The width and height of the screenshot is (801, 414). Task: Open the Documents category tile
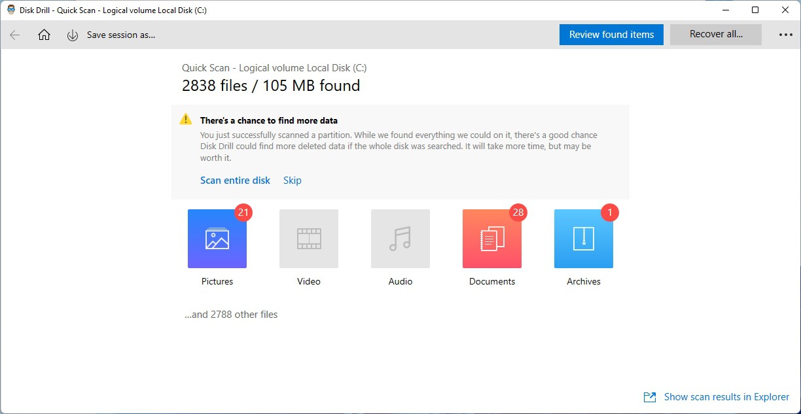[492, 239]
